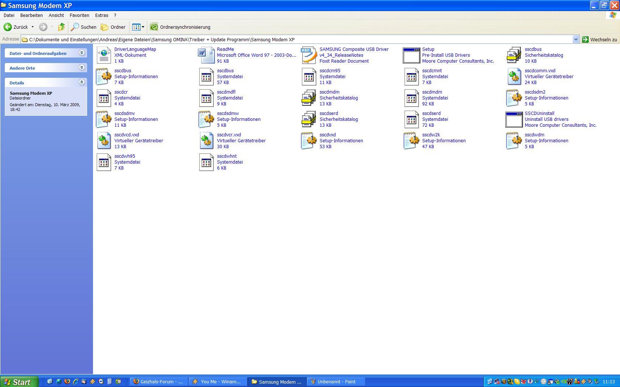
Task: Click the Wechseln zu button
Action: [599, 39]
